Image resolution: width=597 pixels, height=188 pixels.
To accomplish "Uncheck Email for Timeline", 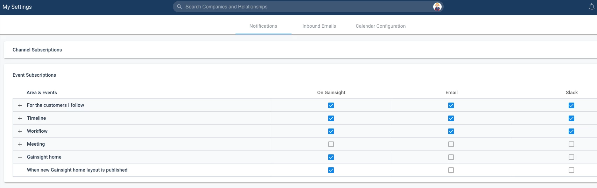I will click(451, 118).
